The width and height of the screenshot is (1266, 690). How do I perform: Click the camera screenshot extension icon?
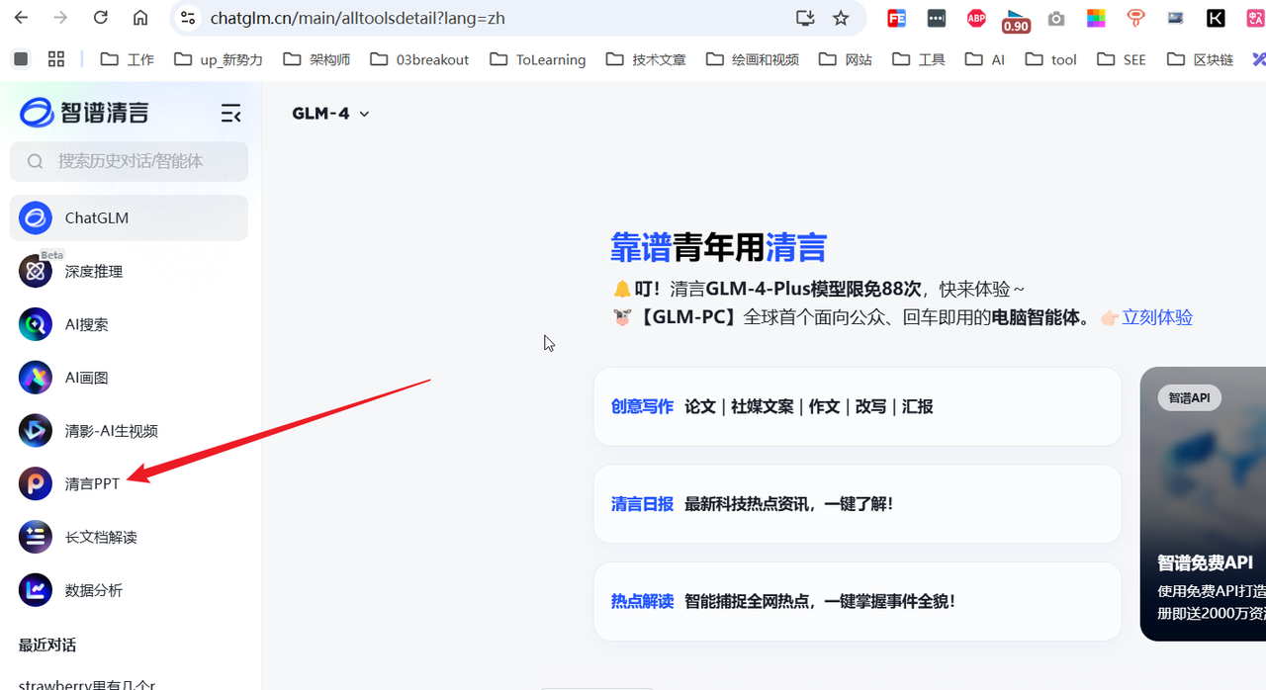click(x=1056, y=18)
